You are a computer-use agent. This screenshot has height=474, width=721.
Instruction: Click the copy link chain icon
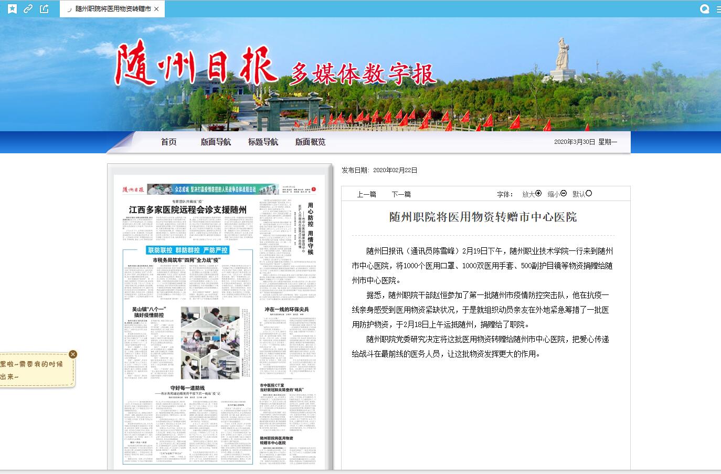point(28,8)
